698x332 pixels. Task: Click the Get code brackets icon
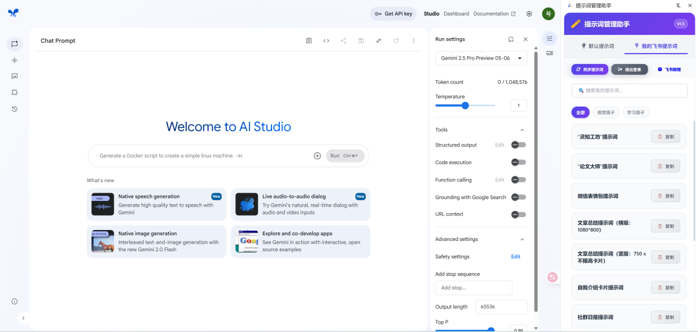(326, 41)
